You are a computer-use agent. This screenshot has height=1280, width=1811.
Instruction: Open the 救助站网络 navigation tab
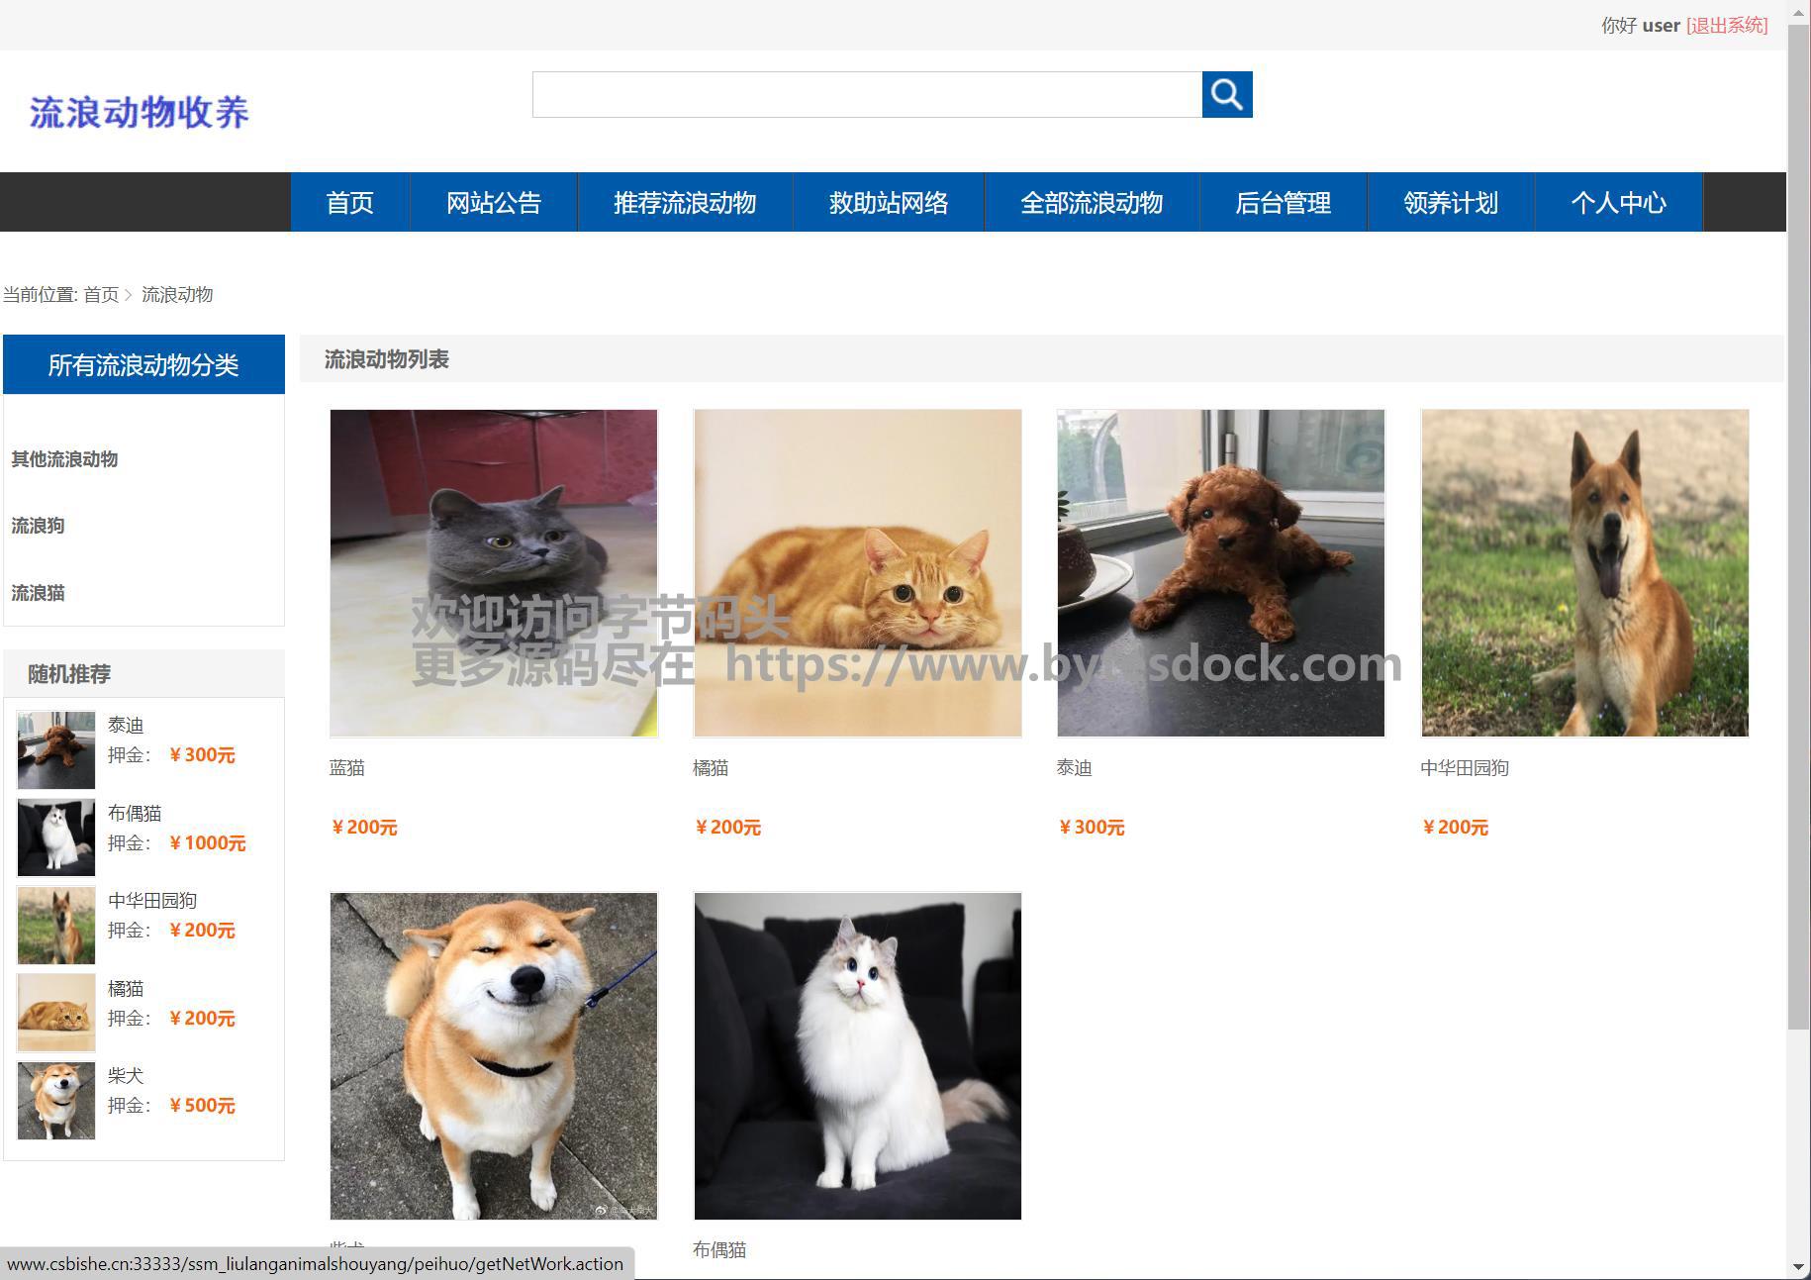(889, 202)
